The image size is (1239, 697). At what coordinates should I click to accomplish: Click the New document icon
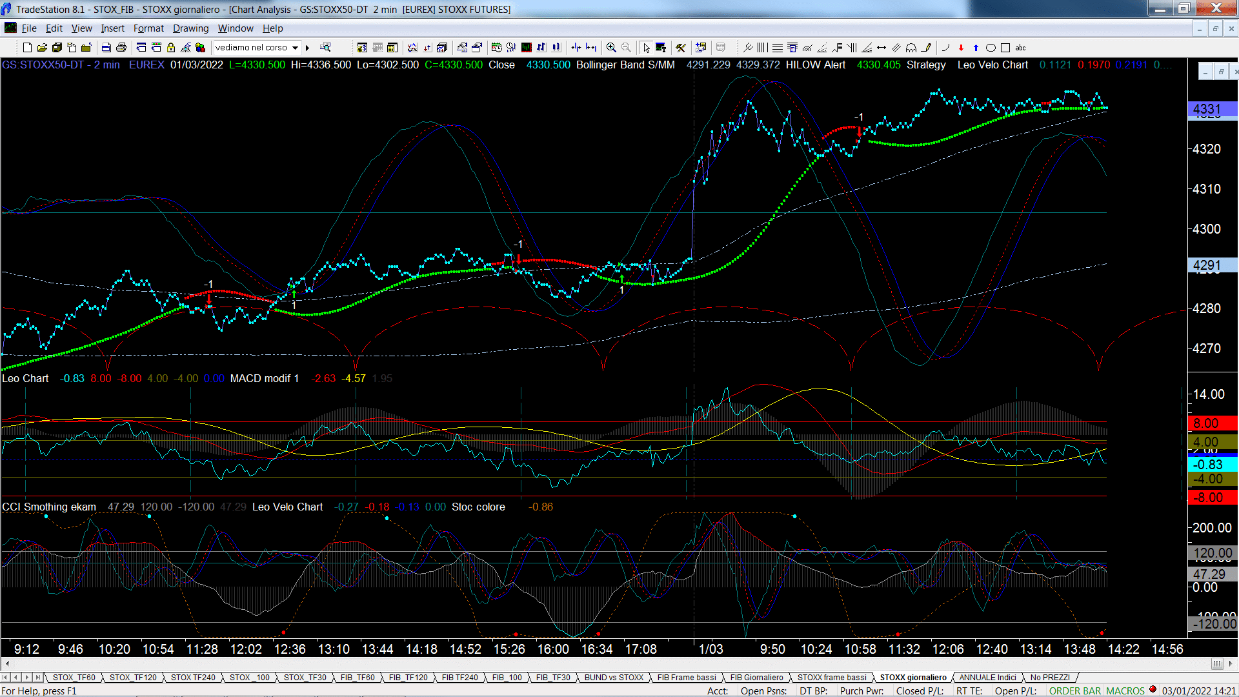[27, 48]
